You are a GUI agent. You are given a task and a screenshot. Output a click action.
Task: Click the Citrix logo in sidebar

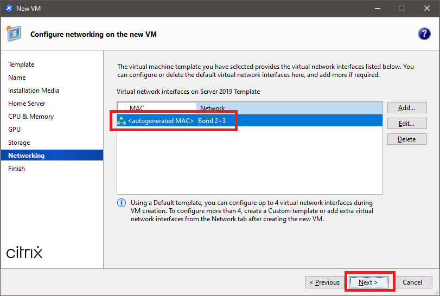[24, 253]
